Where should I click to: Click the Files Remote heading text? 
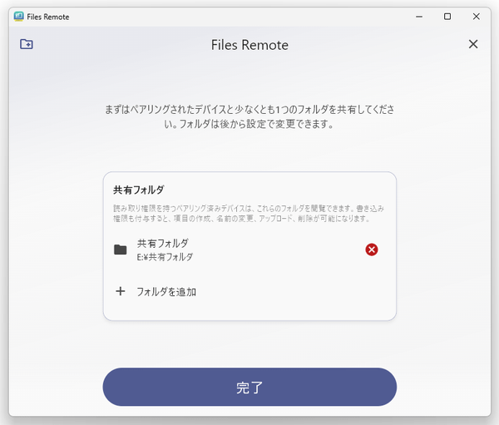click(249, 45)
